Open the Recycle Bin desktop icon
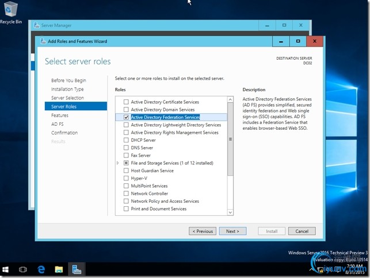The height and width of the screenshot is (278, 370). pos(10,11)
